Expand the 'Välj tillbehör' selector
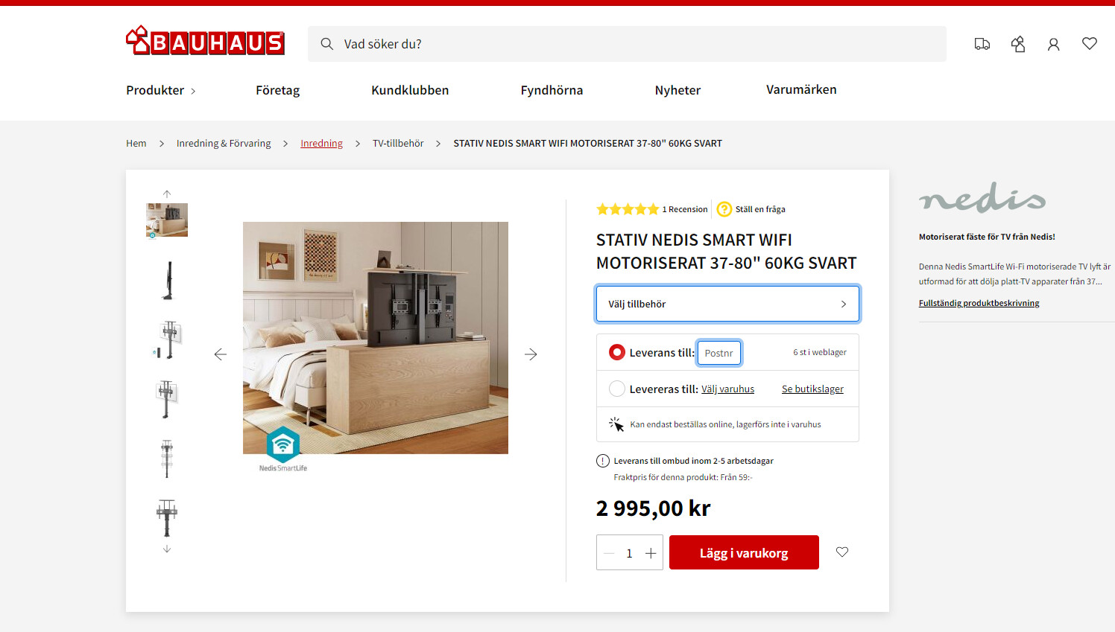 [727, 304]
